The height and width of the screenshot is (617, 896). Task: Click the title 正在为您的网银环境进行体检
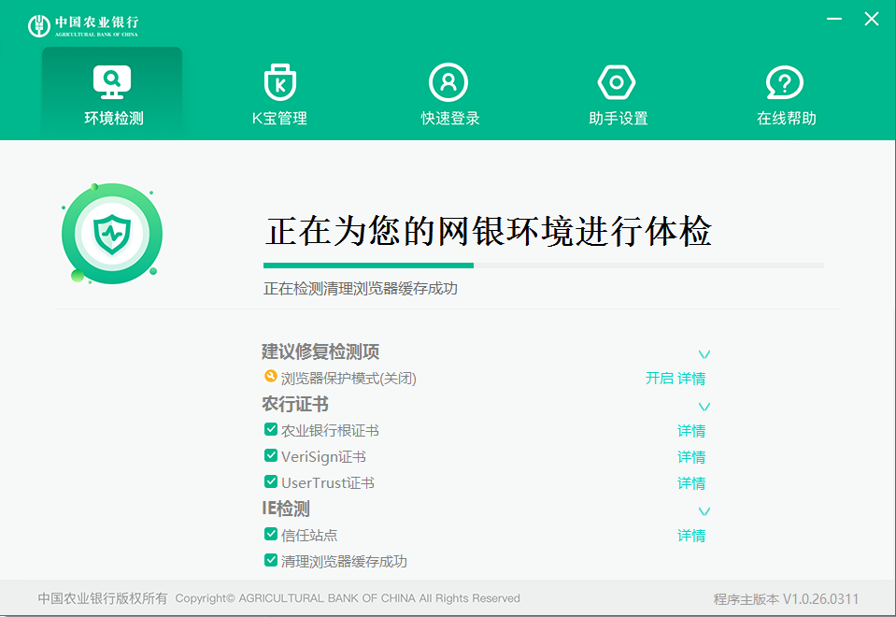pos(489,232)
